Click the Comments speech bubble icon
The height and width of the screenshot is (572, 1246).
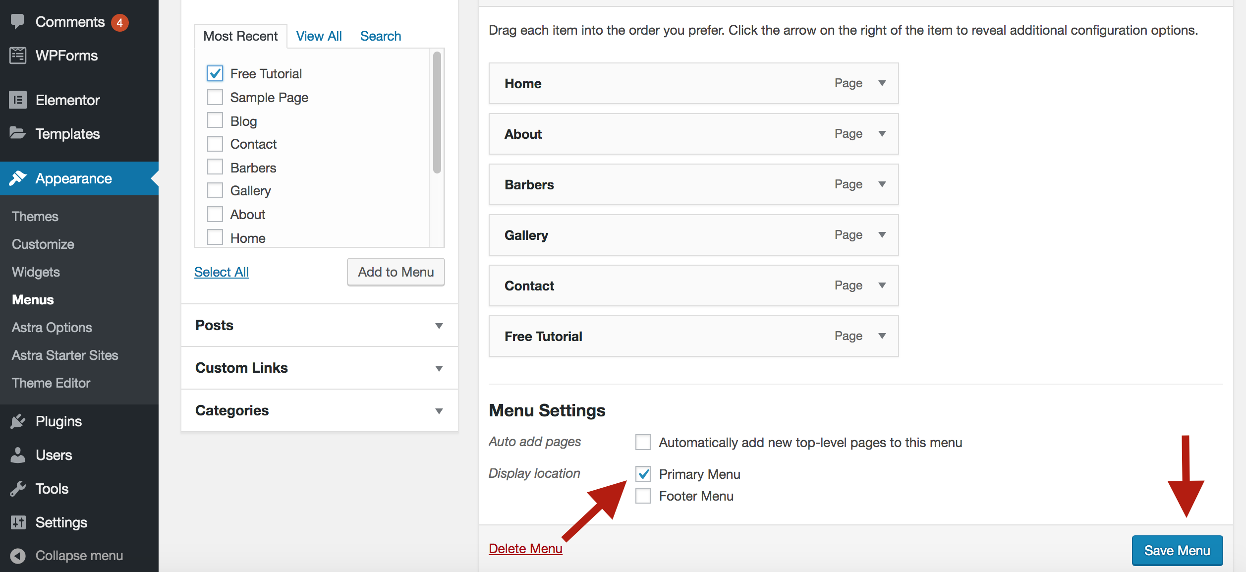coord(18,21)
